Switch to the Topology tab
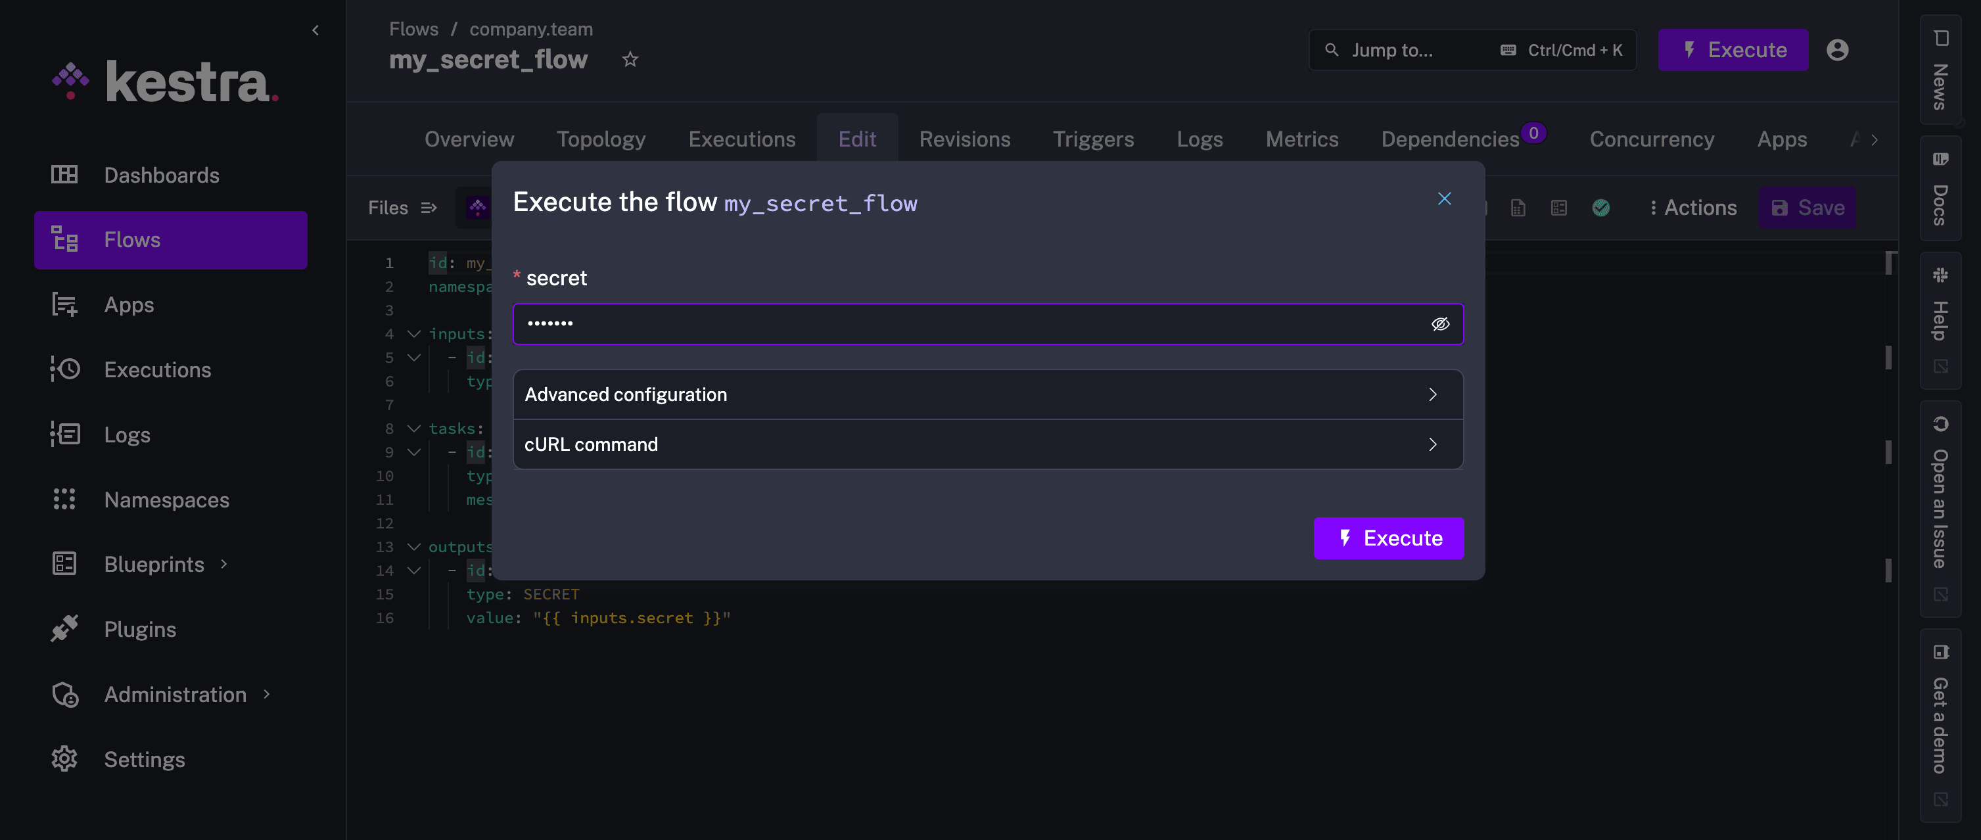This screenshot has height=840, width=1981. (x=601, y=137)
